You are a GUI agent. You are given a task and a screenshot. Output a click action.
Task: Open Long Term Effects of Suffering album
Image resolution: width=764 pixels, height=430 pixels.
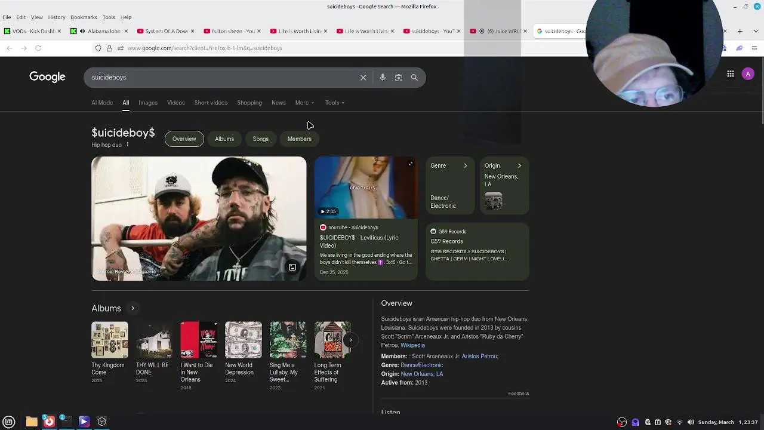click(x=332, y=340)
